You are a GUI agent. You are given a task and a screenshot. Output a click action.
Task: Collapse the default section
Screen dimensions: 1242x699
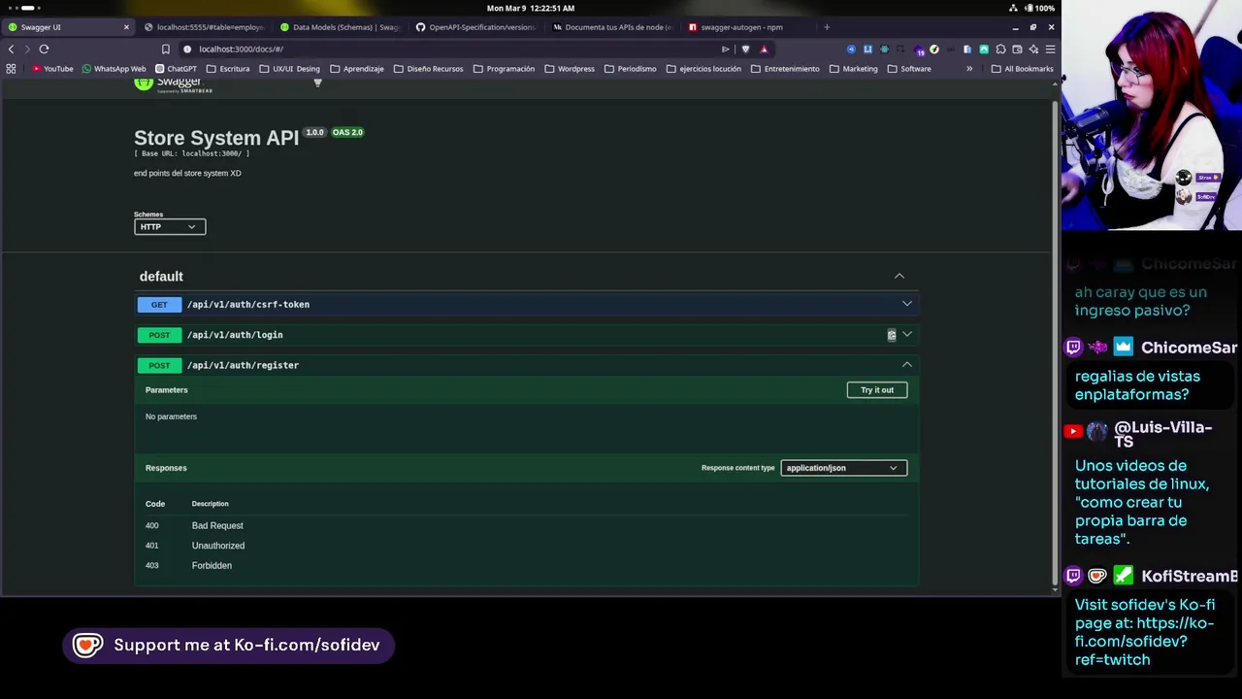(x=899, y=277)
